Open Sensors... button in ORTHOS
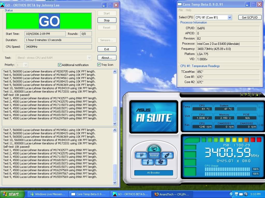 (107, 40)
